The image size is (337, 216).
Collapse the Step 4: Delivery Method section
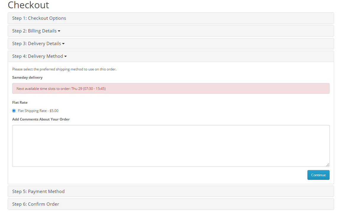[x=38, y=56]
